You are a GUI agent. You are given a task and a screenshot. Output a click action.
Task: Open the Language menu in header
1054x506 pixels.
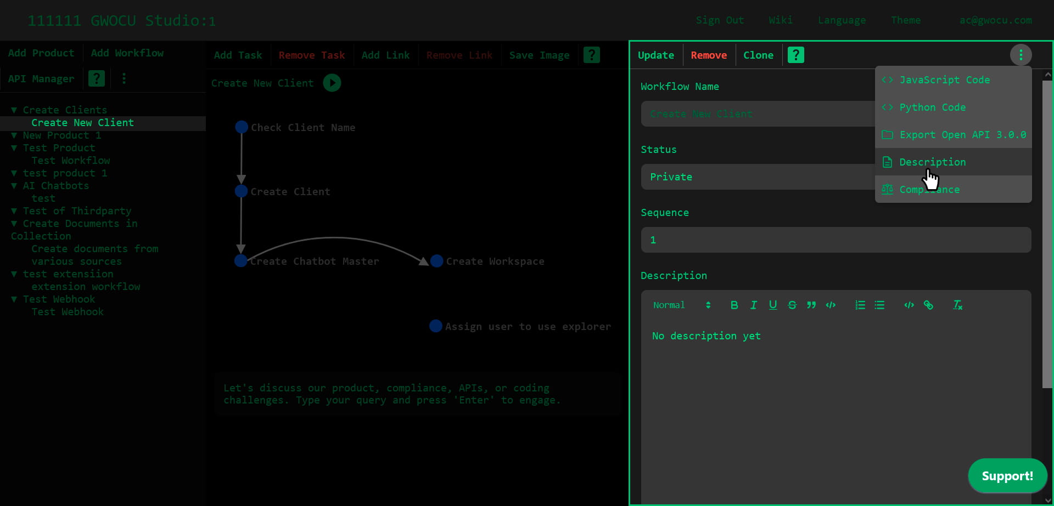[x=842, y=20]
